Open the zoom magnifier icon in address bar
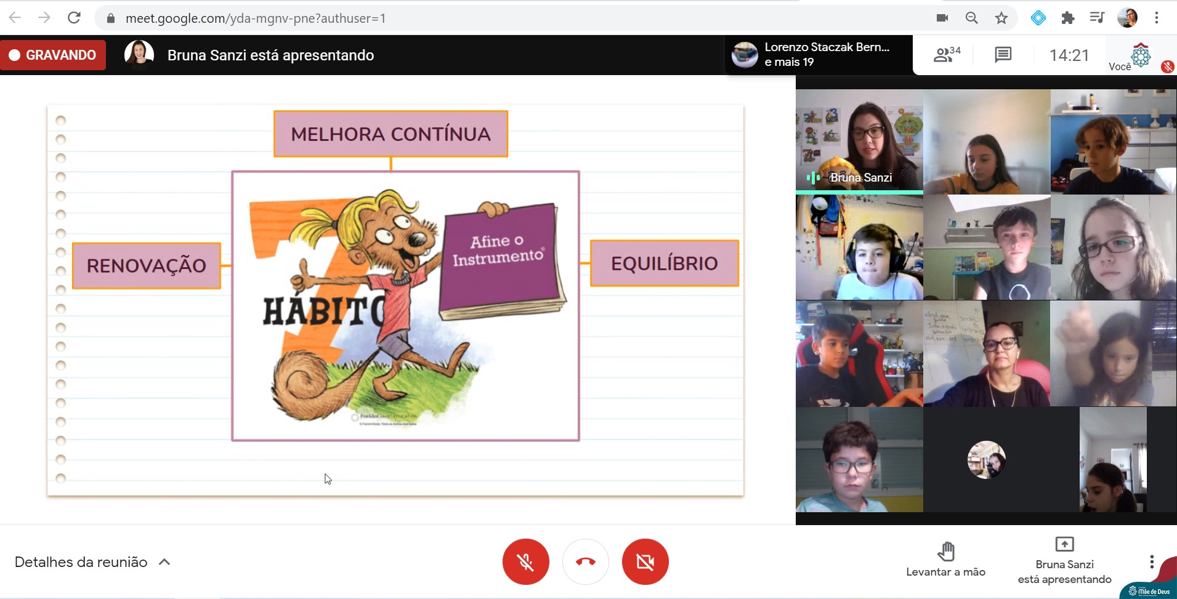The width and height of the screenshot is (1177, 599). click(971, 18)
